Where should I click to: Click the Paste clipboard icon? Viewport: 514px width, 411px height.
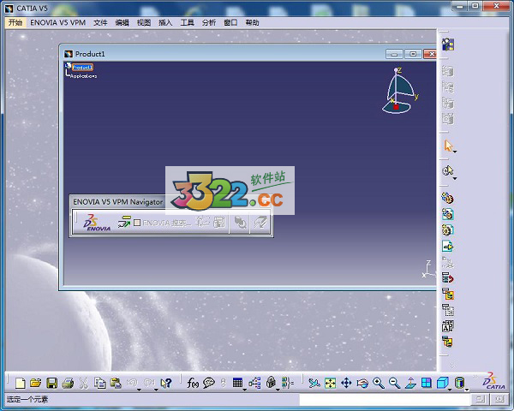click(x=116, y=383)
